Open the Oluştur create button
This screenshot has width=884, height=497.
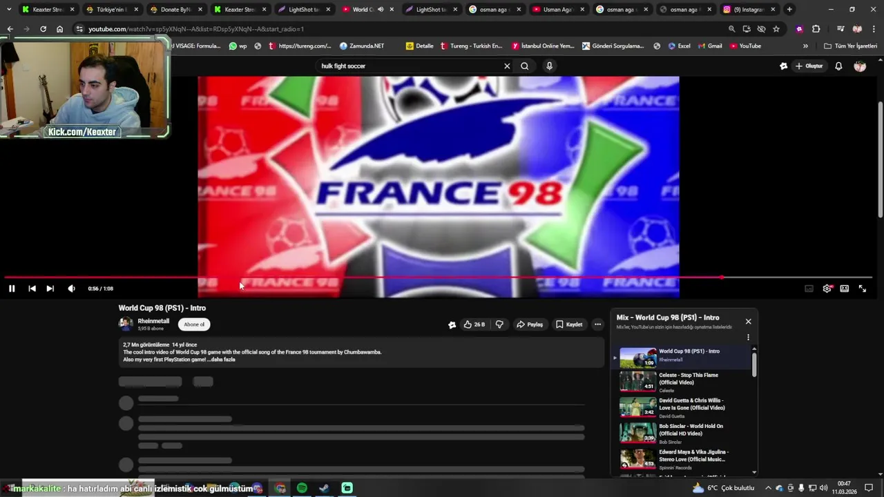(x=809, y=66)
